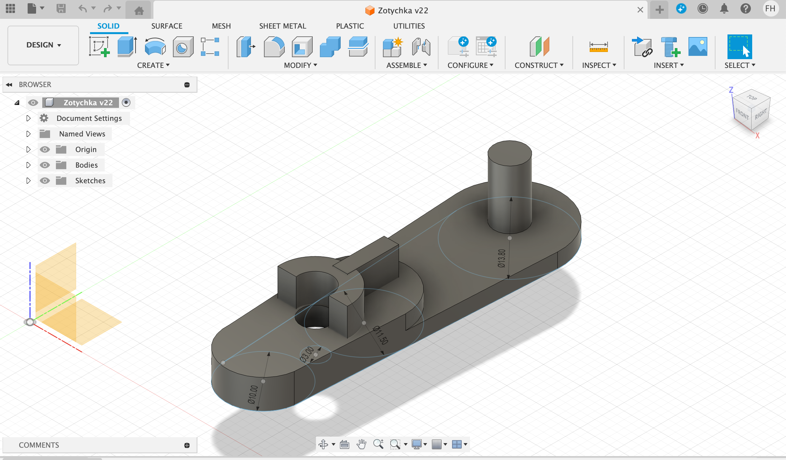Activate the Window Select tool
This screenshot has height=460, width=786.
click(x=740, y=47)
